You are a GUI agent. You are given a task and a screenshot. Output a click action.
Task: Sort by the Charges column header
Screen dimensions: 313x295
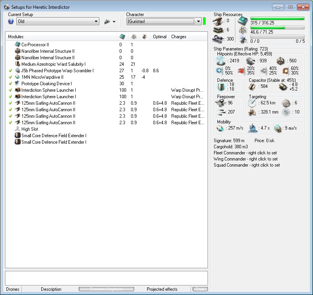(188, 37)
